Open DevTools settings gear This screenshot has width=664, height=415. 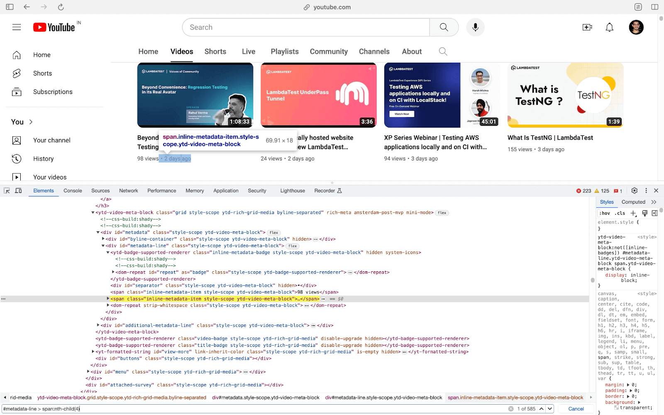(634, 191)
